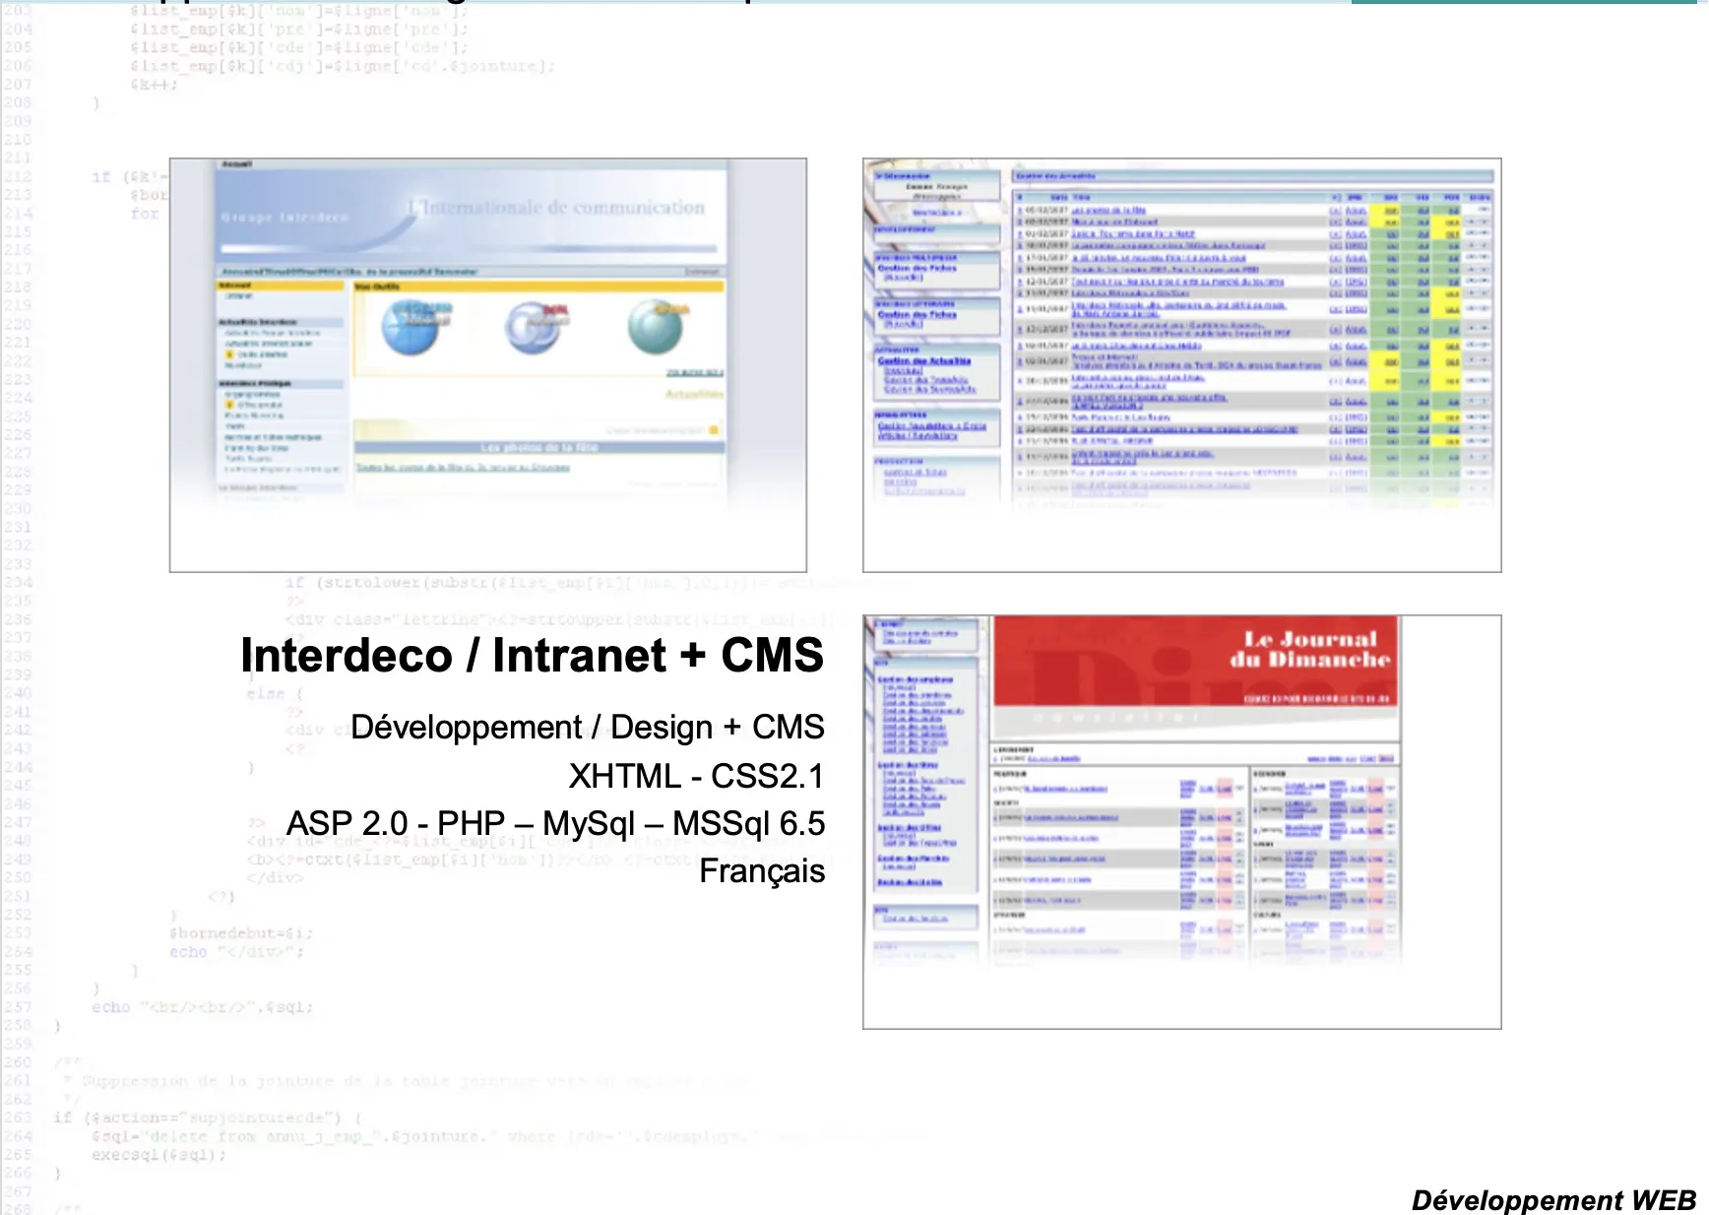1709x1215 pixels.
Task: Click the 'L'Internationale de communication' banner text
Action: pyautogui.click(x=556, y=208)
